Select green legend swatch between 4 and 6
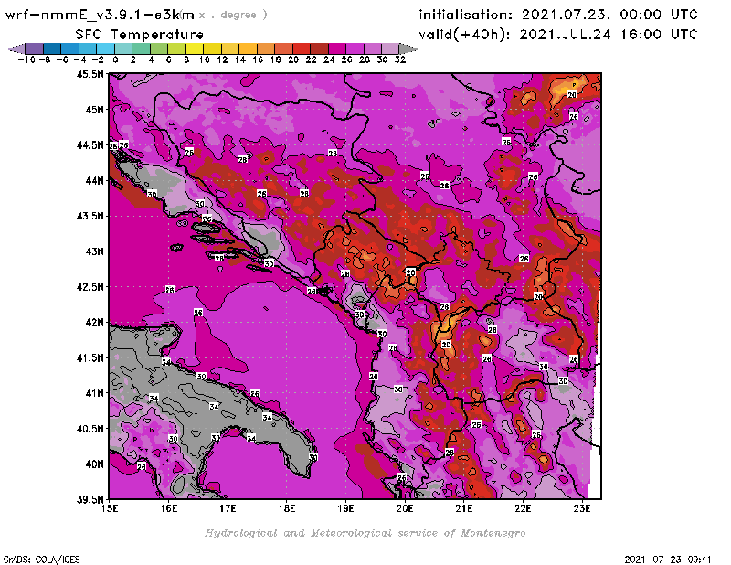731x565 pixels. [158, 48]
